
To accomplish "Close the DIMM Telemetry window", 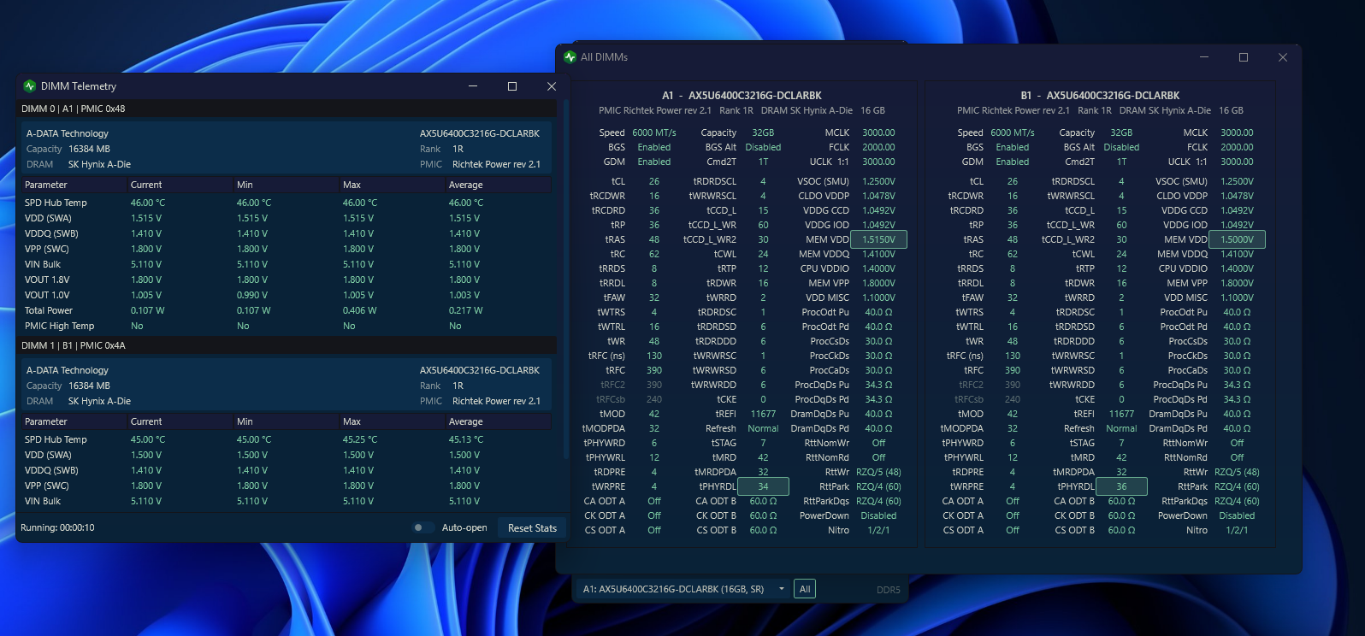I will pos(552,86).
